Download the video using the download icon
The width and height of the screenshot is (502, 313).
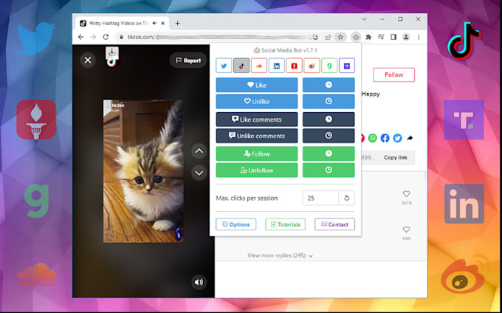click(x=112, y=52)
